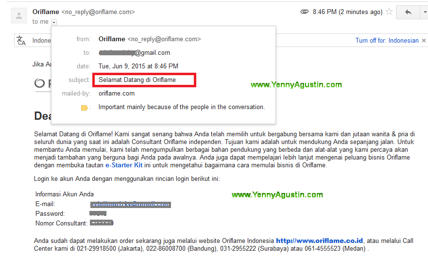
Task: Dismiss the translation bar with the X
Action: pos(424,40)
